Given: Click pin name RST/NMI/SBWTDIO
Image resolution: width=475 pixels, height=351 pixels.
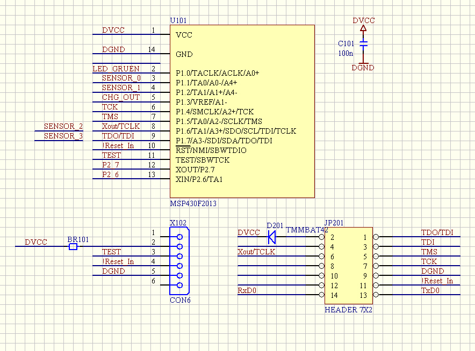Looking at the screenshot, I should 211,150.
